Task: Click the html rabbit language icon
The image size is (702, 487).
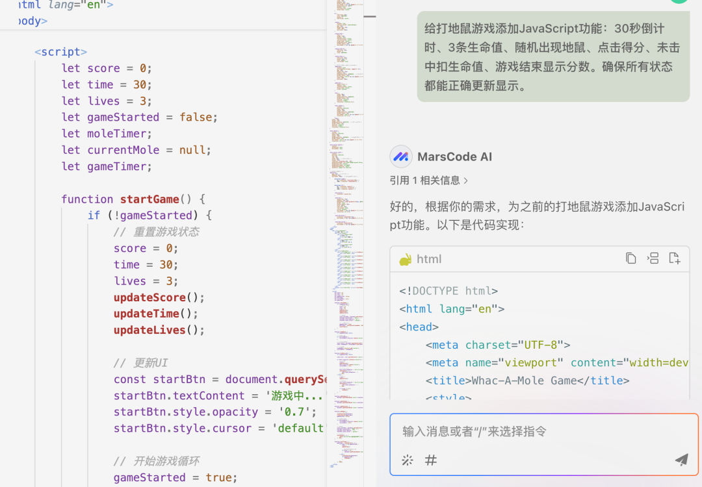Action: [406, 259]
